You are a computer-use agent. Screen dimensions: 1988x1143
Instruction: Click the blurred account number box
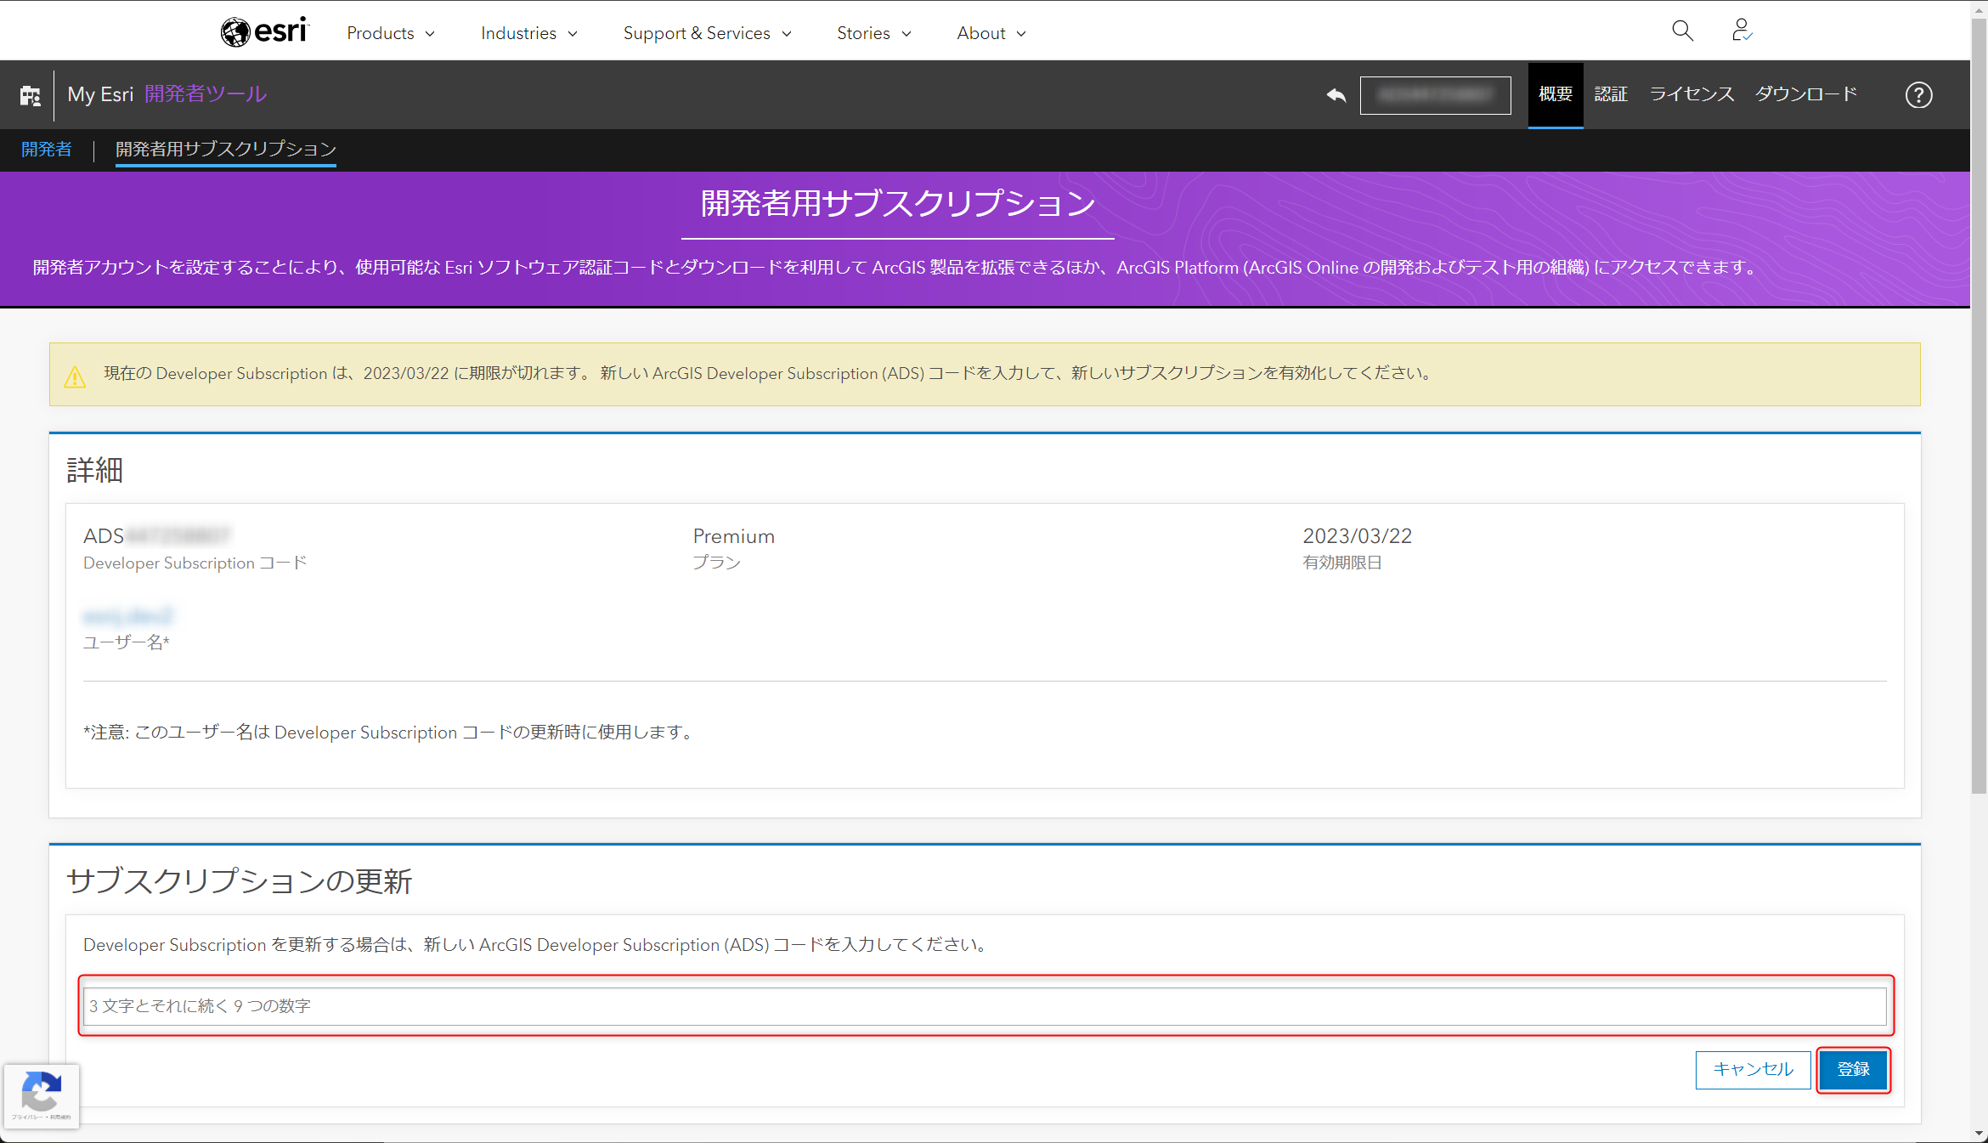1435,94
